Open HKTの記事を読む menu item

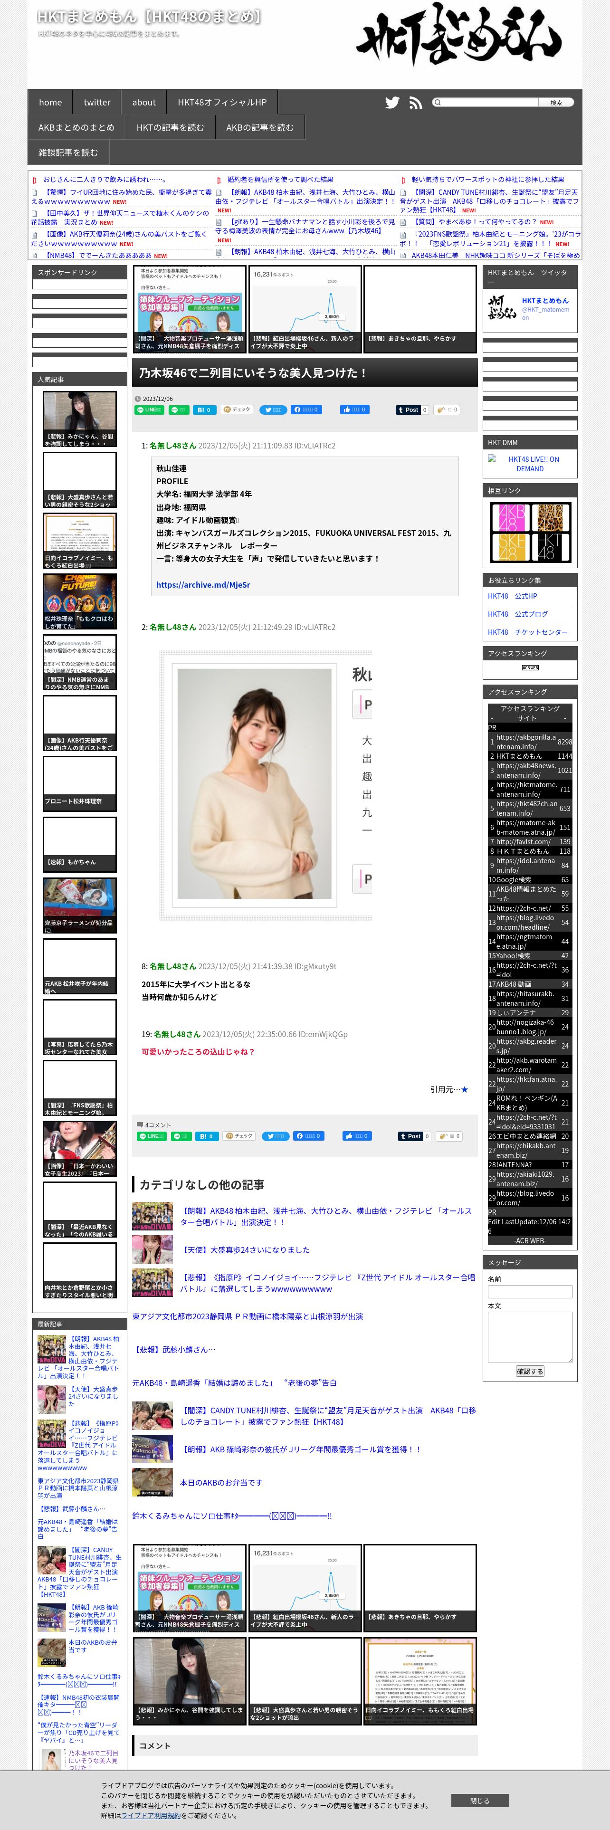[x=171, y=128]
